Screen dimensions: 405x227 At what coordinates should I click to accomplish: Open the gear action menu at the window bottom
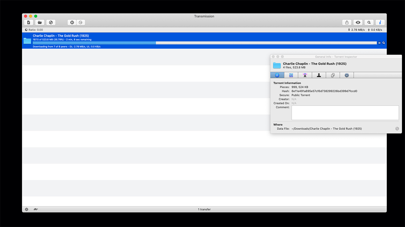click(27, 209)
